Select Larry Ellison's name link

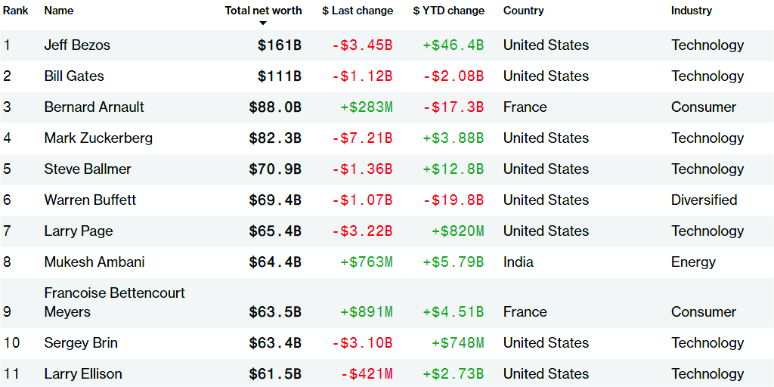83,374
